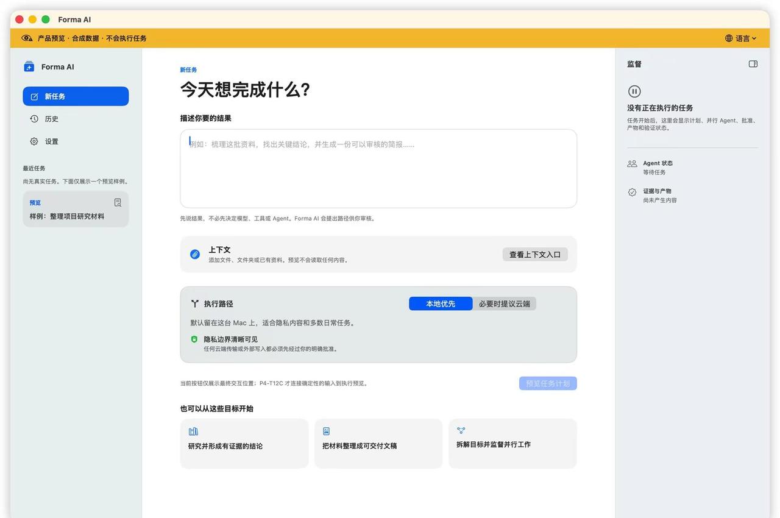780x518 pixels.
Task: Click the document search icon on preview card
Action: pos(118,202)
